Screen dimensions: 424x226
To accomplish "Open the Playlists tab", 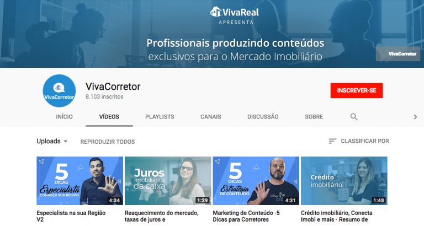I will (x=160, y=117).
